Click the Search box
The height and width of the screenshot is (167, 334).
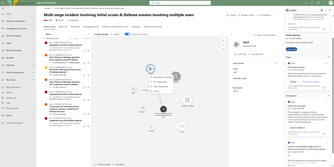(x=180, y=3)
